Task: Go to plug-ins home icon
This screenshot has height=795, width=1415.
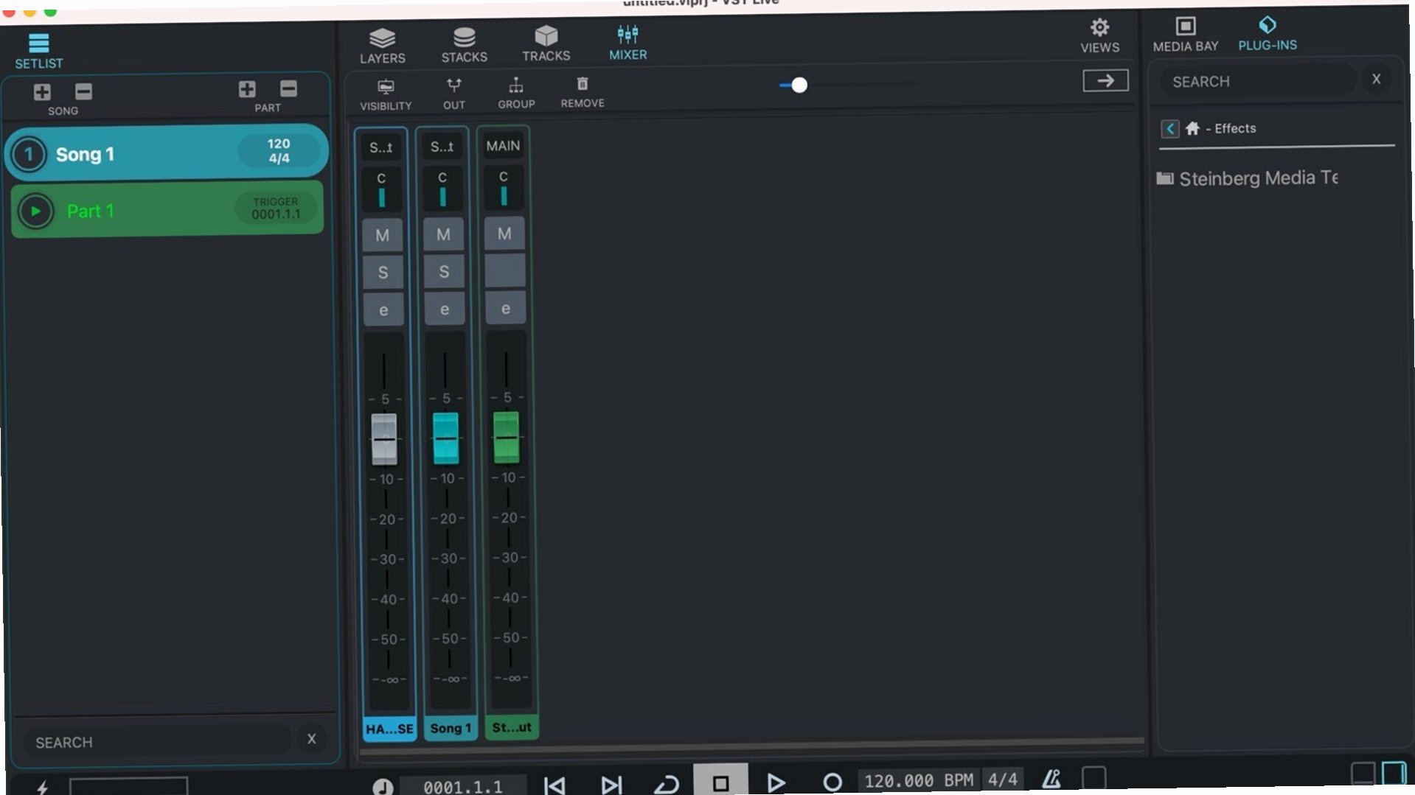Action: (1192, 129)
